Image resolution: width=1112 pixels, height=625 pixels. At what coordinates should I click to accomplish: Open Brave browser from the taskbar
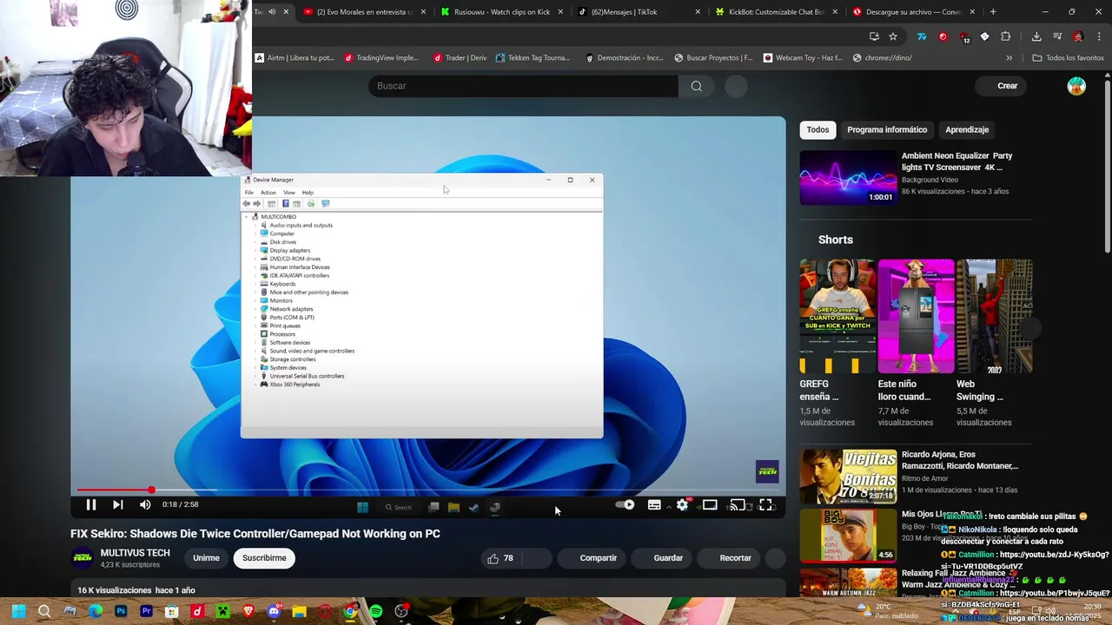(x=248, y=612)
